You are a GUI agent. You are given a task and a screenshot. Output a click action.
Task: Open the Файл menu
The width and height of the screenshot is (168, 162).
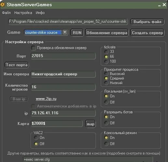click(6, 13)
